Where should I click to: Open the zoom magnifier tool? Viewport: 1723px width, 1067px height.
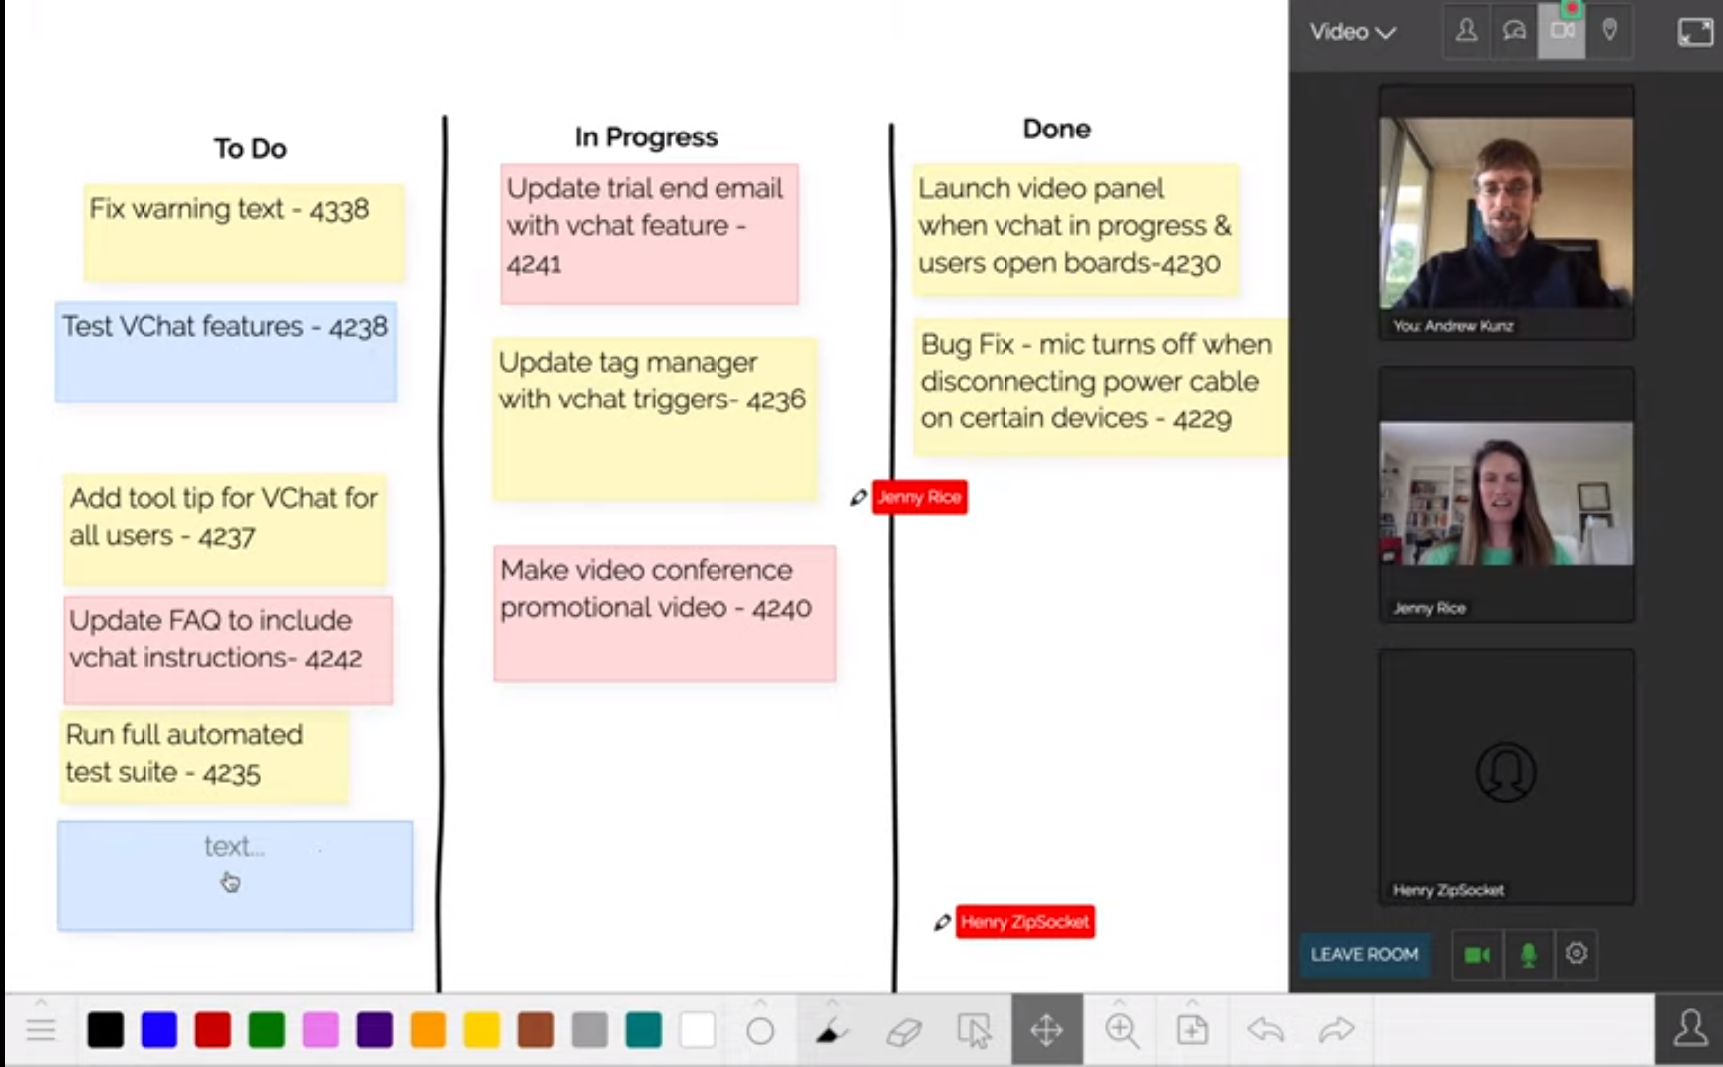tap(1122, 1030)
